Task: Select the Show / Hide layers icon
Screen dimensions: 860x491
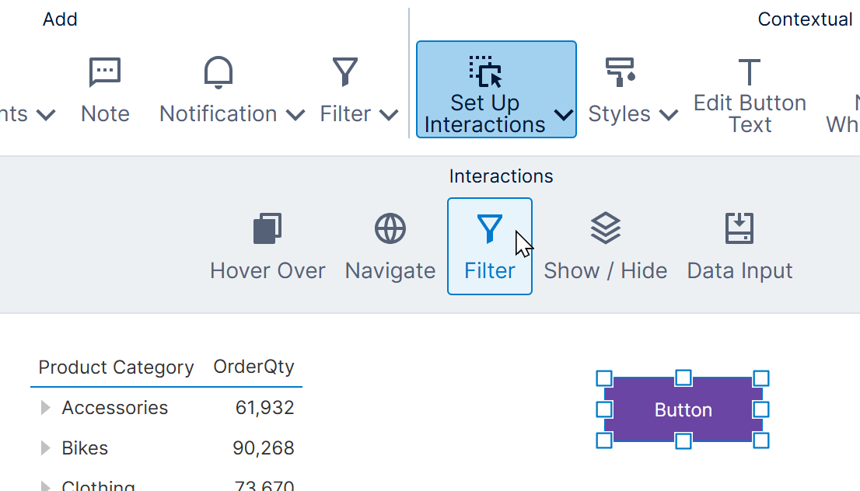Action: coord(606,228)
